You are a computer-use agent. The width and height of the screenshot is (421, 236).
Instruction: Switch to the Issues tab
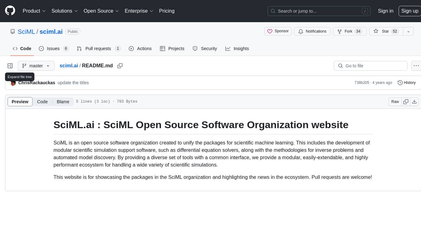point(54,48)
